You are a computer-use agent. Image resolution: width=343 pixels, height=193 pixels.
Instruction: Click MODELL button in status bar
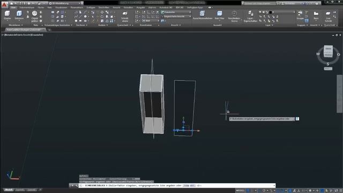click(x=240, y=191)
